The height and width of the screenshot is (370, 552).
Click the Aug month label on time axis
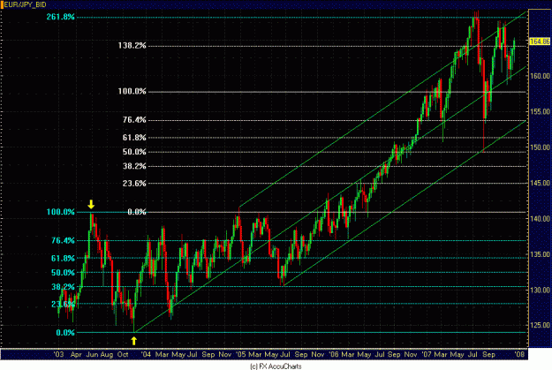pos(107,354)
